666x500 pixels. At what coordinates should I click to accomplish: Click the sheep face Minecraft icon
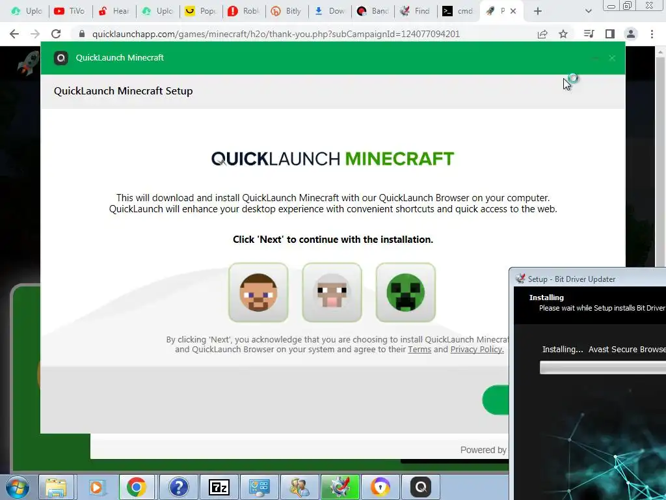pos(332,292)
